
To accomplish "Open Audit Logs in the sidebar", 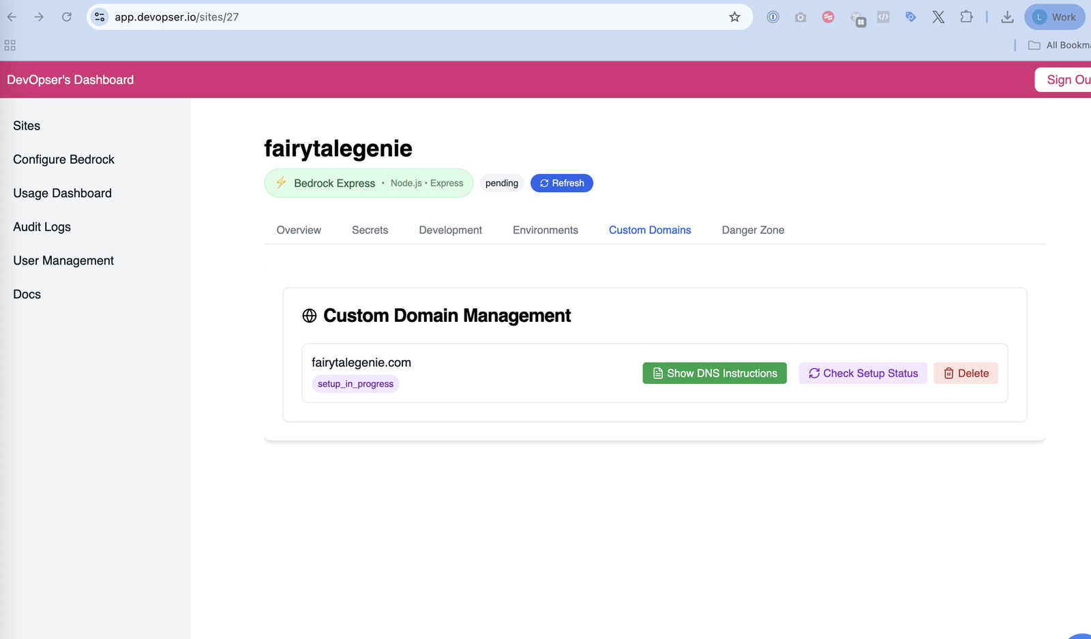I will (x=42, y=227).
